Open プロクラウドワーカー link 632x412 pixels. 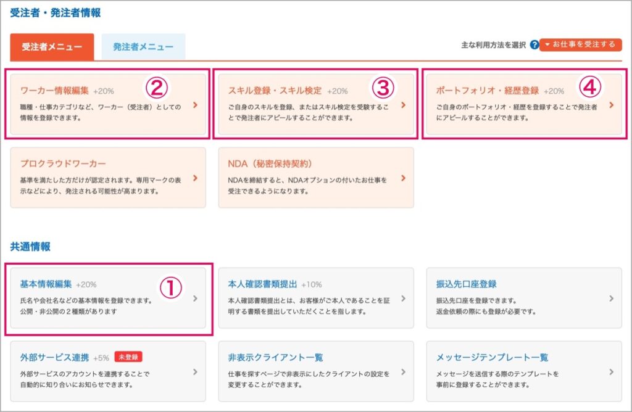tap(63, 163)
